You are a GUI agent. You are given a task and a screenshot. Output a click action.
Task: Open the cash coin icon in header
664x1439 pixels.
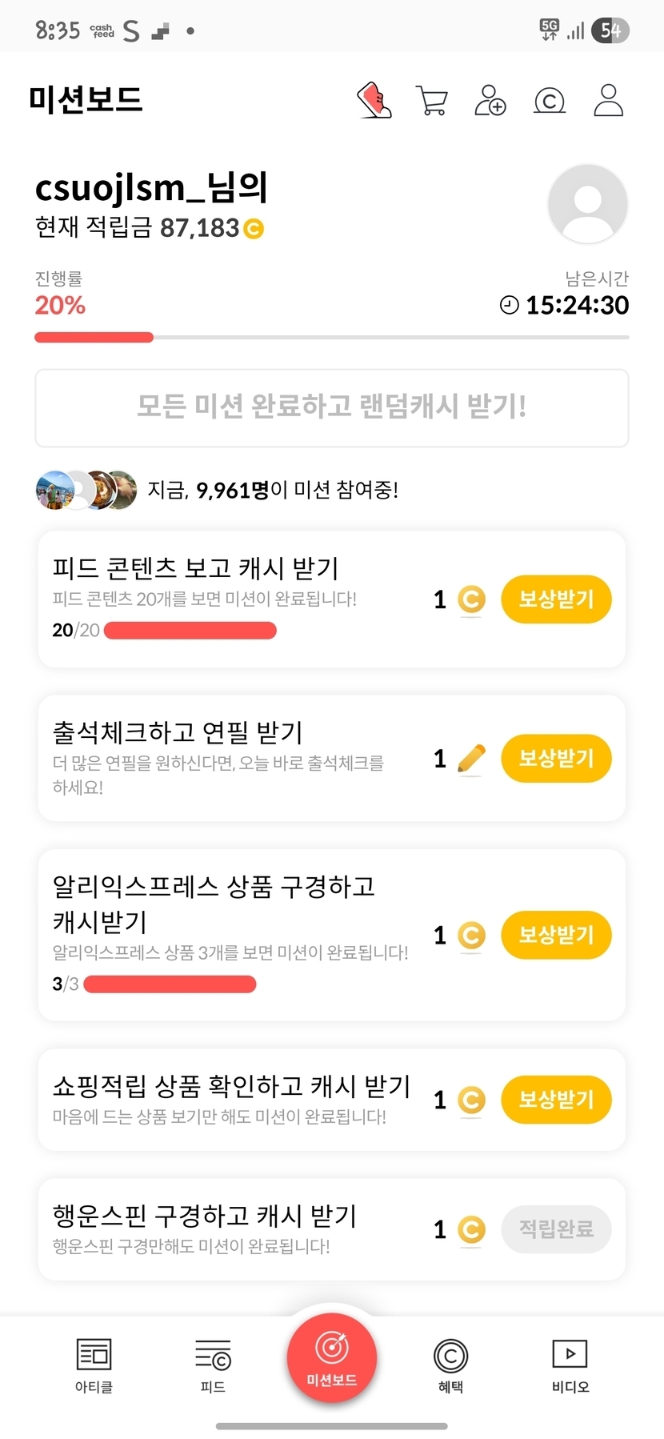549,101
